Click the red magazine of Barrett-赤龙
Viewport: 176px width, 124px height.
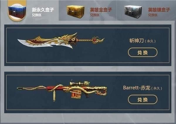[x=76, y=94]
